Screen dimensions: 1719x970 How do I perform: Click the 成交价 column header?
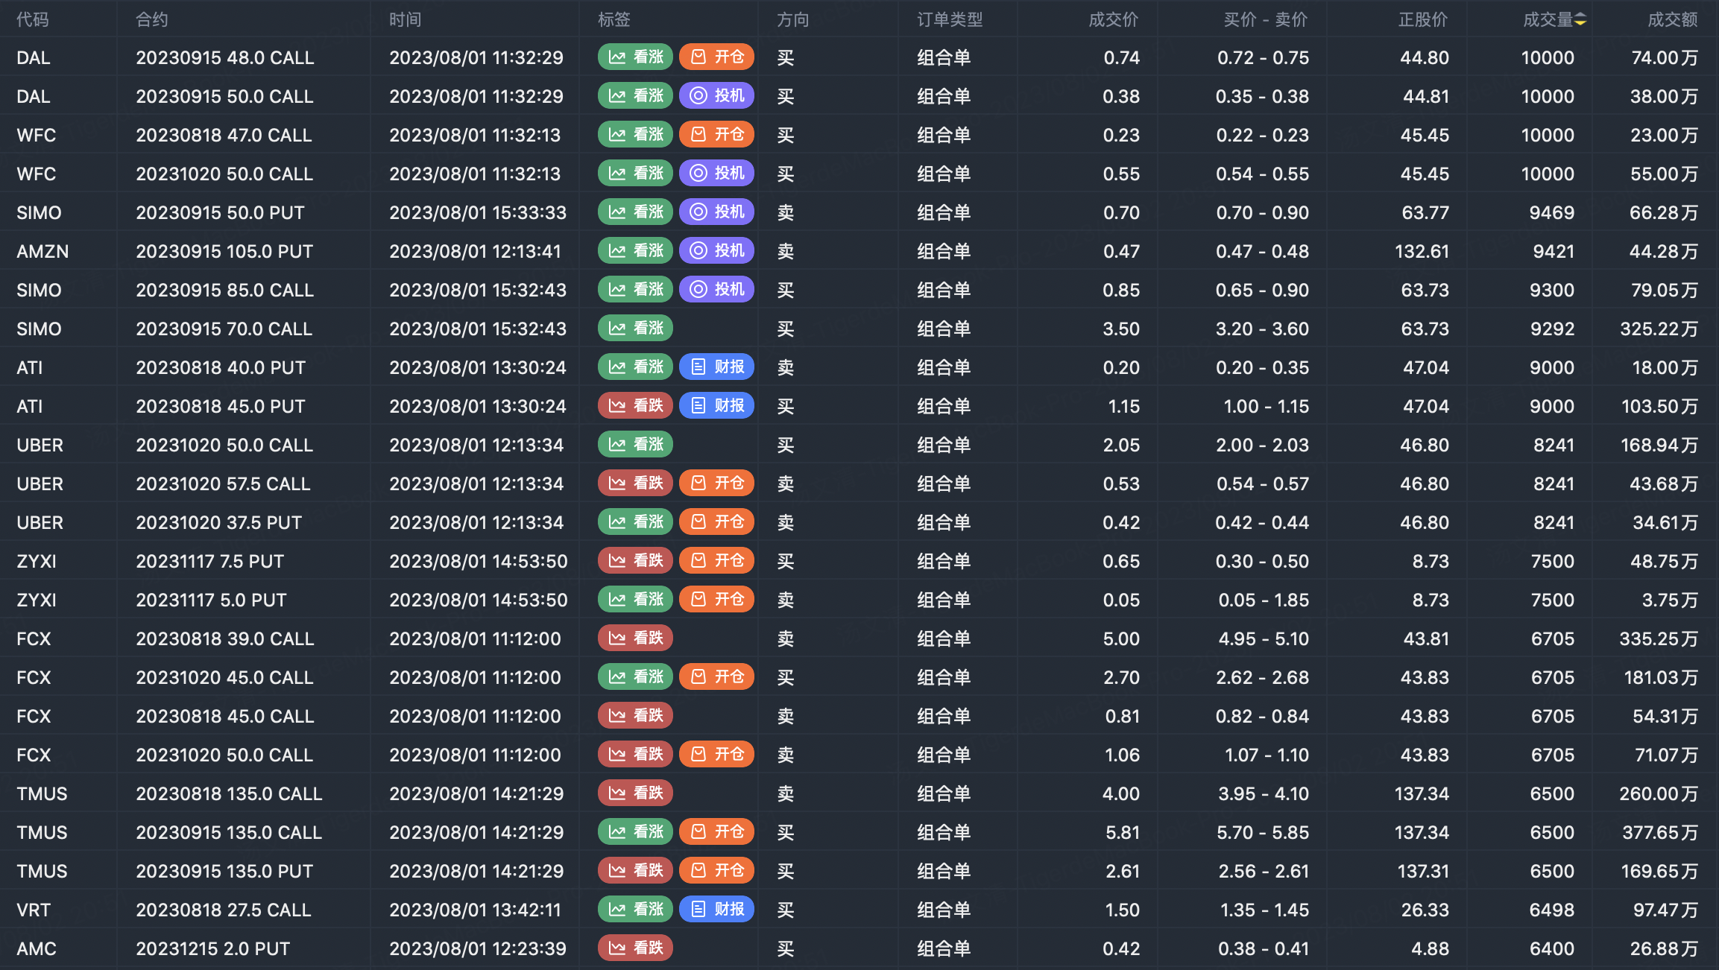(x=1114, y=20)
